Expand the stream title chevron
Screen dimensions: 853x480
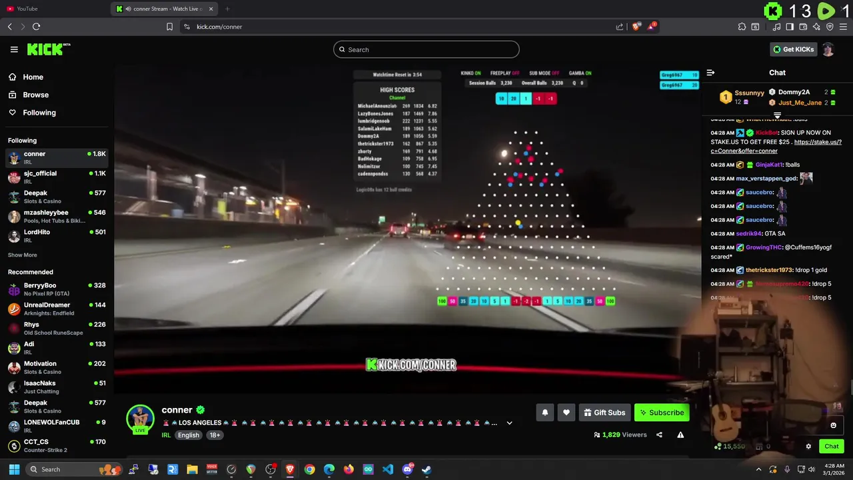[x=509, y=423]
